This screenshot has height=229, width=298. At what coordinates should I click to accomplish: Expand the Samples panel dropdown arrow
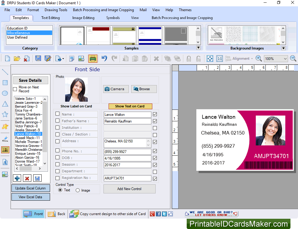tap(198, 48)
